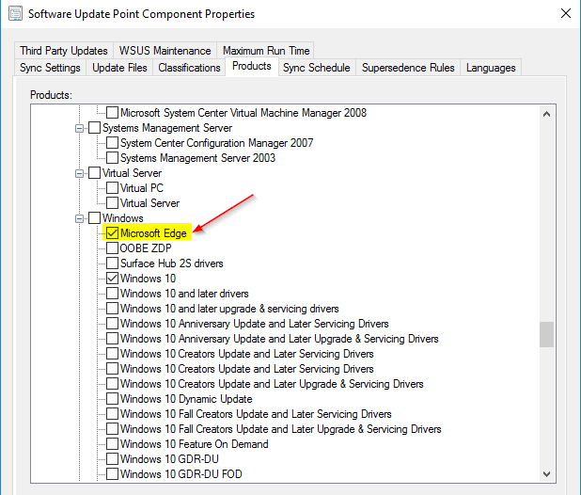
Task: Select the Windows 10 Feature On Demand label
Action: [195, 444]
